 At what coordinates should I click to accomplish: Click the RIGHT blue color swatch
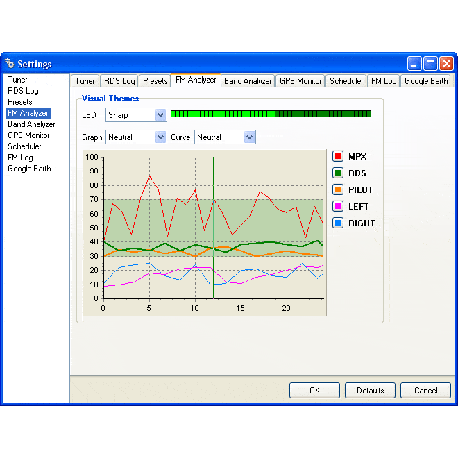click(x=339, y=223)
